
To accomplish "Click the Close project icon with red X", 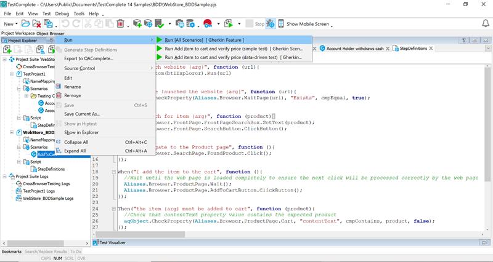I will tap(37, 23).
